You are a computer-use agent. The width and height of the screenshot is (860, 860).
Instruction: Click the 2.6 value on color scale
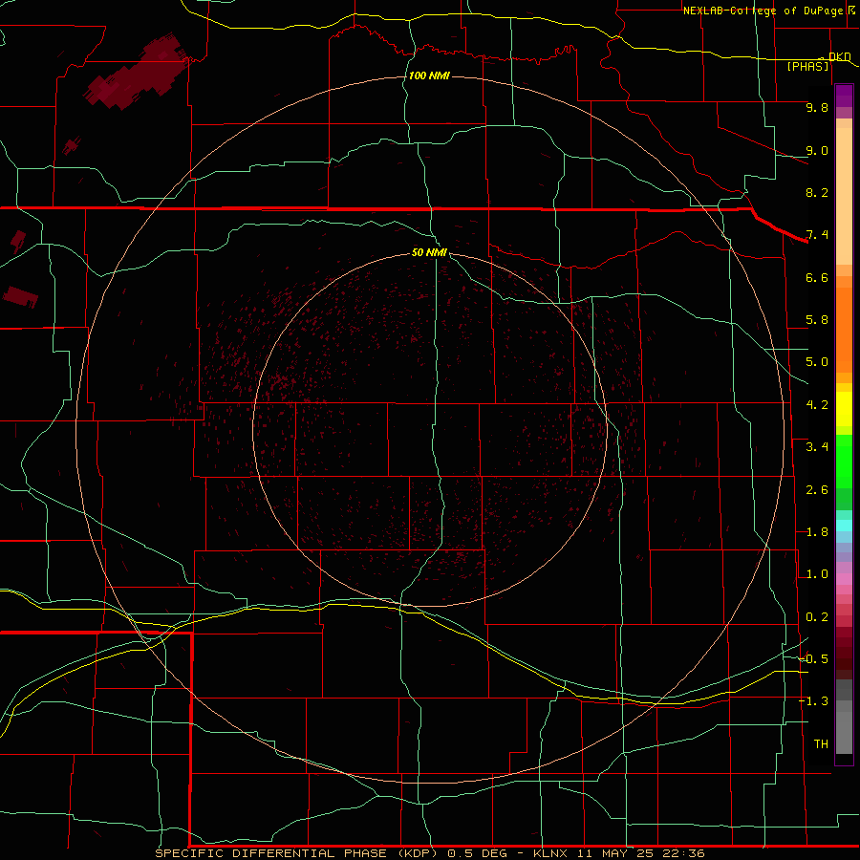coord(817,490)
